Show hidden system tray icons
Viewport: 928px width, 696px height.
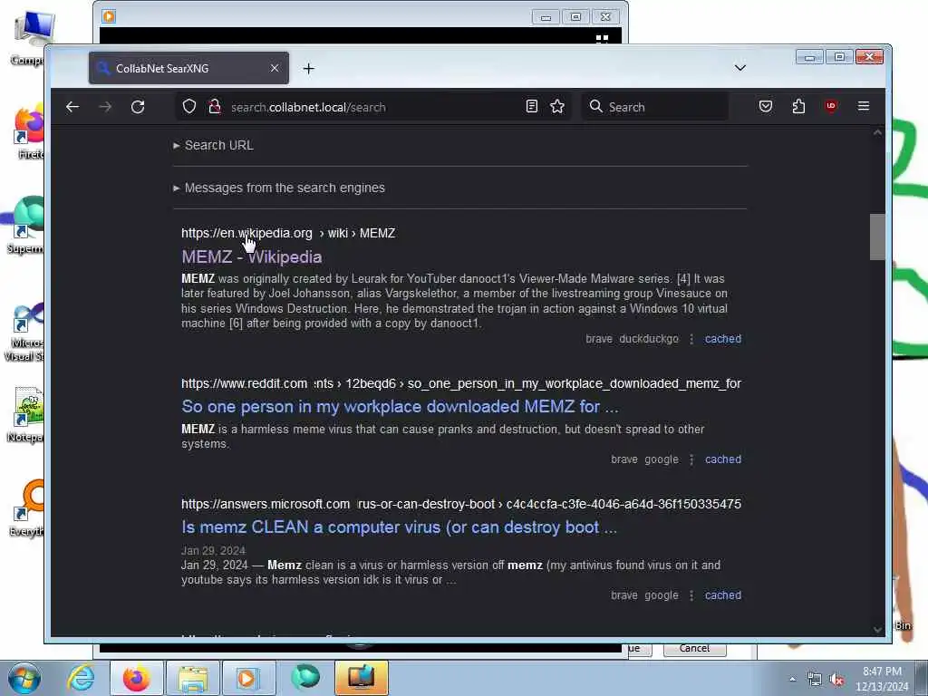click(x=792, y=679)
